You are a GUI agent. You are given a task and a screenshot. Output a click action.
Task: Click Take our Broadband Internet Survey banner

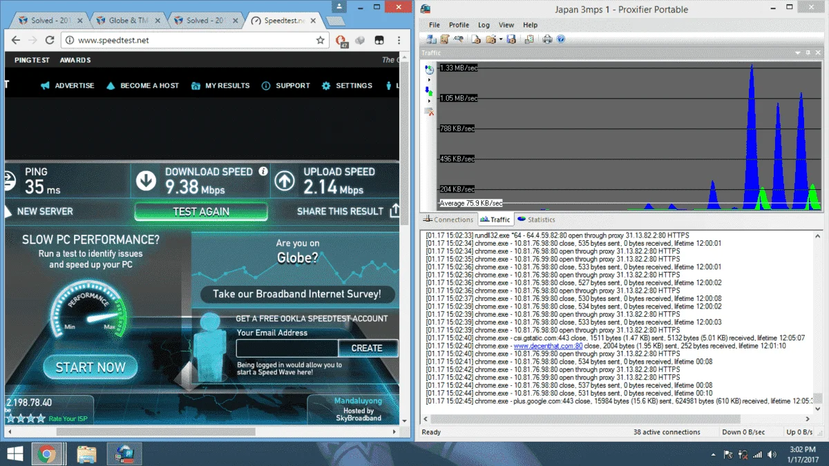click(x=297, y=294)
